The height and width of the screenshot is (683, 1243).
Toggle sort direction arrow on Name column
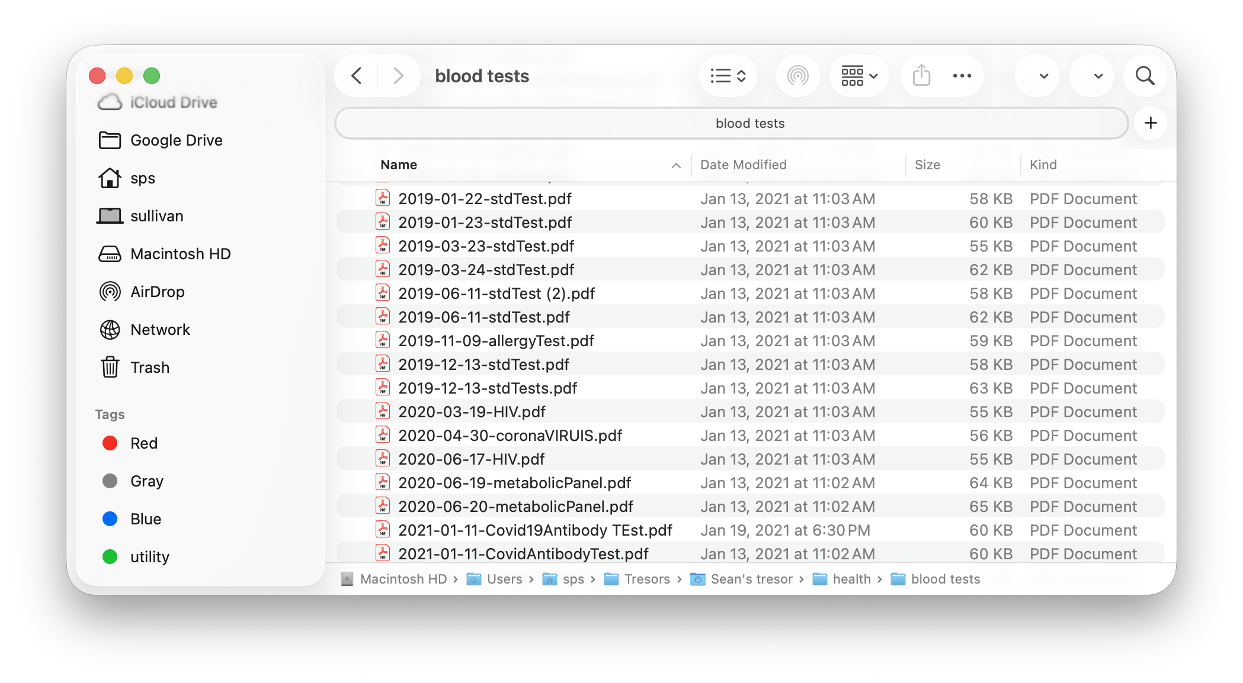point(676,166)
